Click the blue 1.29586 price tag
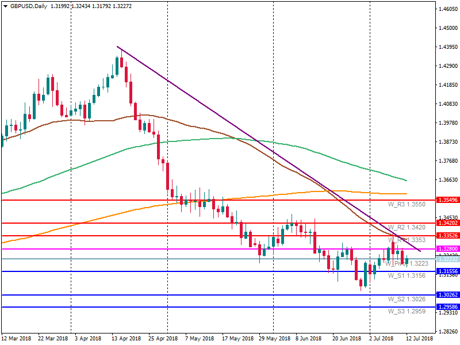 coord(447,307)
